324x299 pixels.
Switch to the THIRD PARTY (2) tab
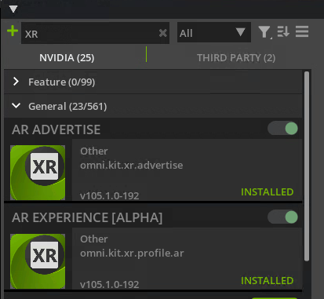236,58
